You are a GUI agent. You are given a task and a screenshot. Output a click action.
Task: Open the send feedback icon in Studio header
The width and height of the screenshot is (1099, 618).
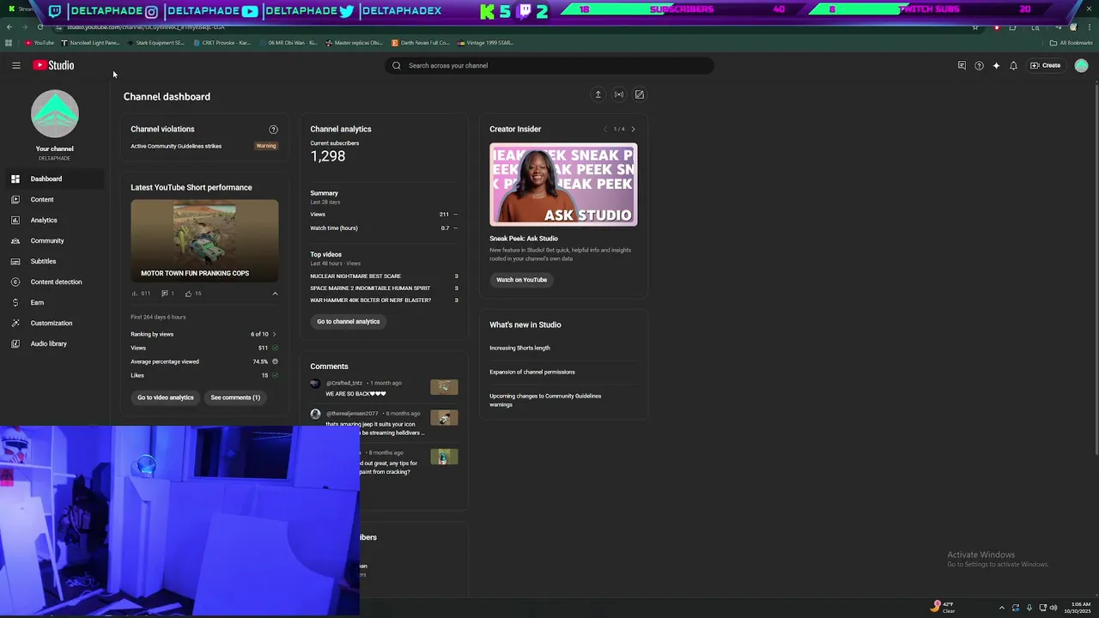pos(962,65)
